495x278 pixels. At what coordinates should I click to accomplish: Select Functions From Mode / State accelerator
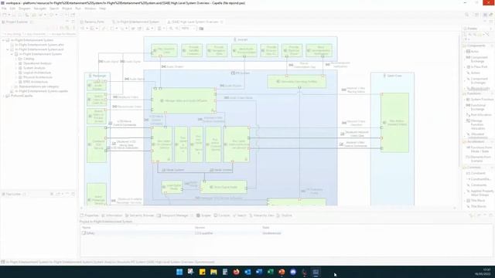tap(479, 149)
